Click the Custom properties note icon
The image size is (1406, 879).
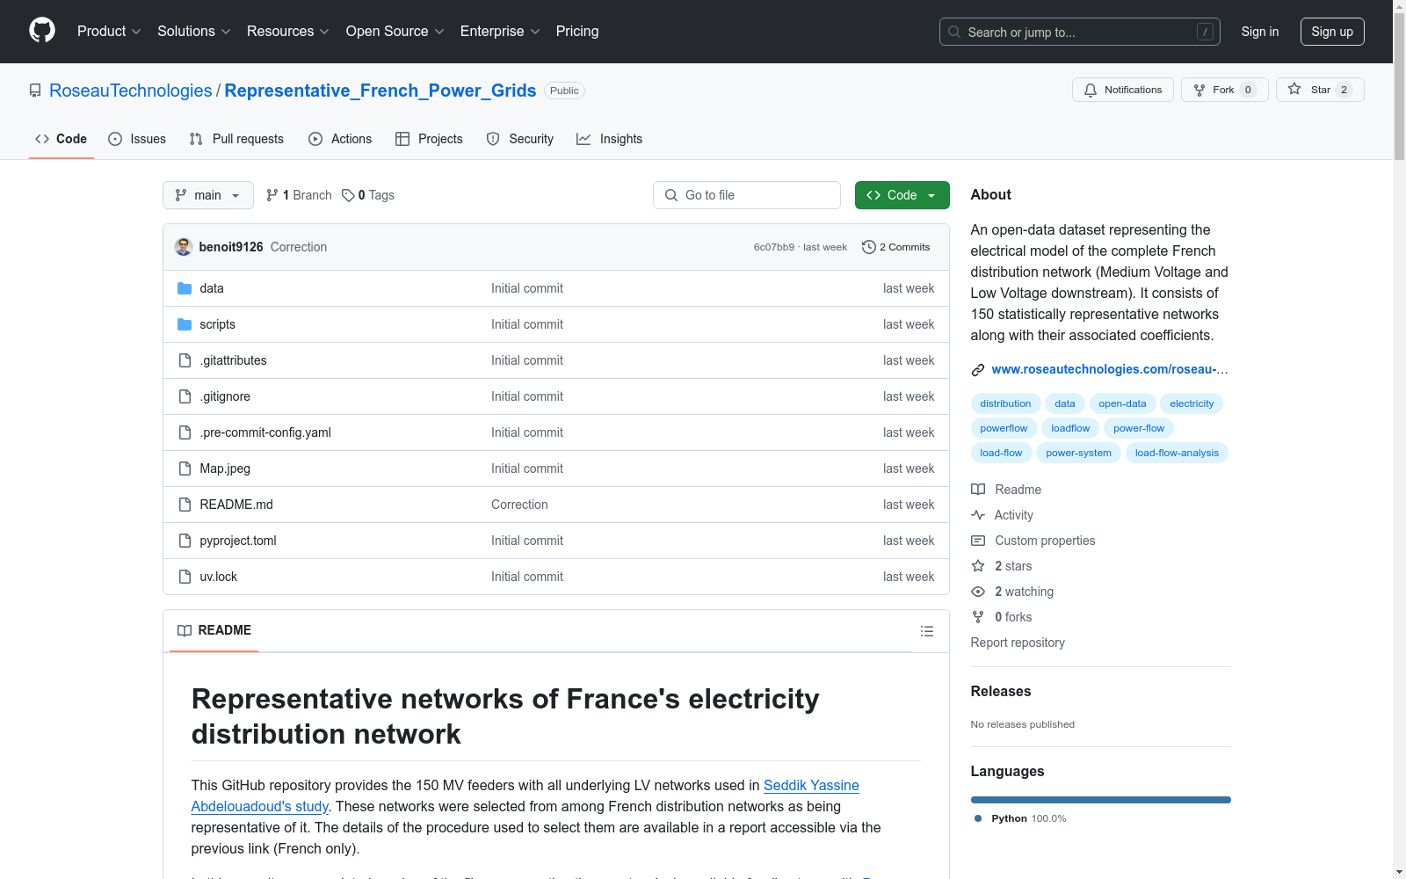click(x=978, y=541)
